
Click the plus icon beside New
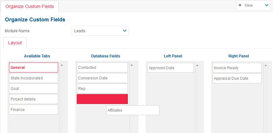[240, 5]
